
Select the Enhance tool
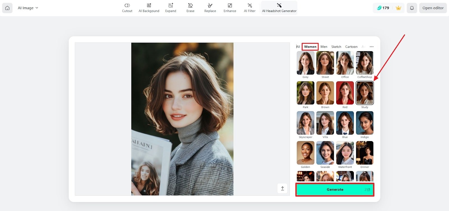[x=230, y=8]
